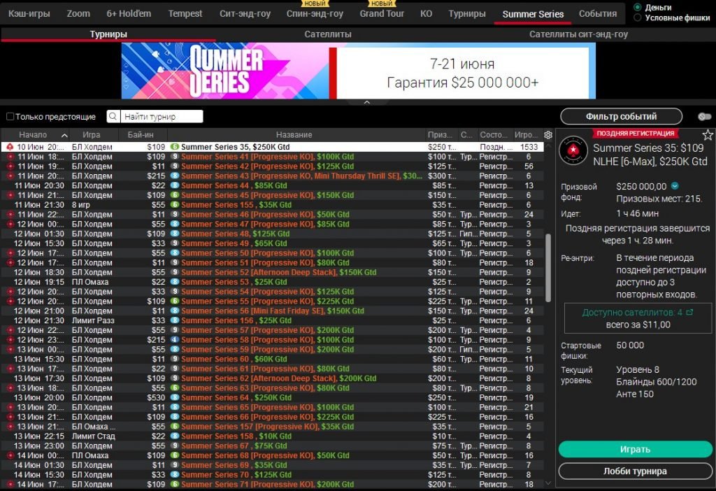The image size is (716, 491).
Task: Click the red club icon beside Summer Series 41
Action: coord(8,156)
